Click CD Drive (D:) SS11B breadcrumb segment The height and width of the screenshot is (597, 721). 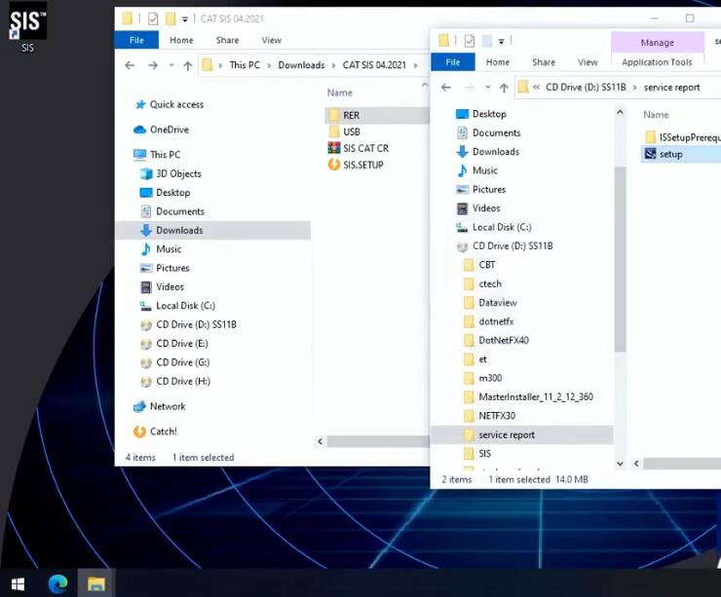point(586,87)
